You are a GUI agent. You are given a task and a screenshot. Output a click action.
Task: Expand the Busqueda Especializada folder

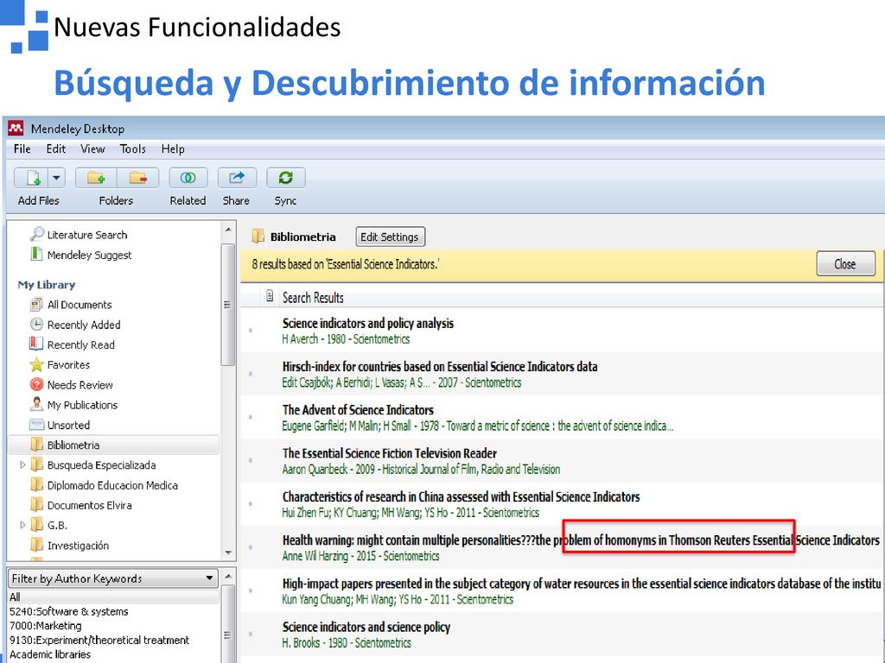pyautogui.click(x=22, y=465)
